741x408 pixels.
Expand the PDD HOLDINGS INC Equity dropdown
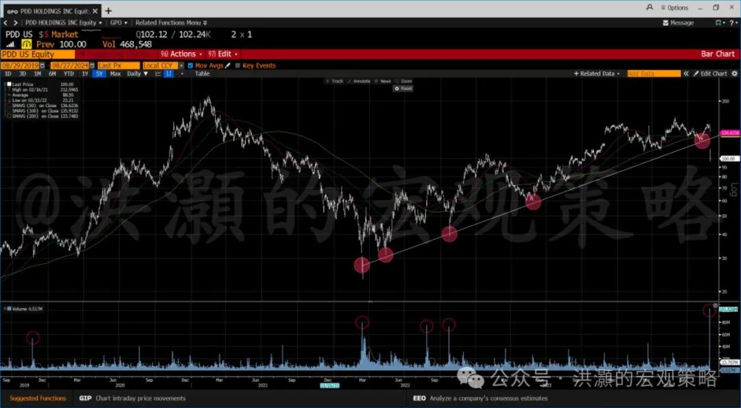pyautogui.click(x=63, y=23)
